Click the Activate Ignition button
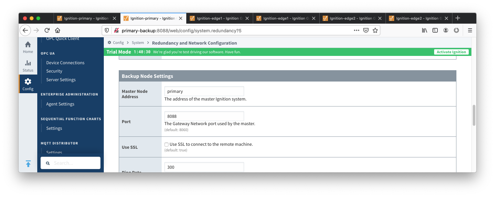495x197 pixels. [x=451, y=52]
